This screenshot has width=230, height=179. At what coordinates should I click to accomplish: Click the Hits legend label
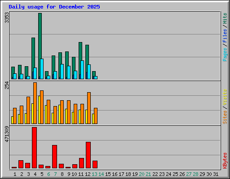[x=225, y=18]
